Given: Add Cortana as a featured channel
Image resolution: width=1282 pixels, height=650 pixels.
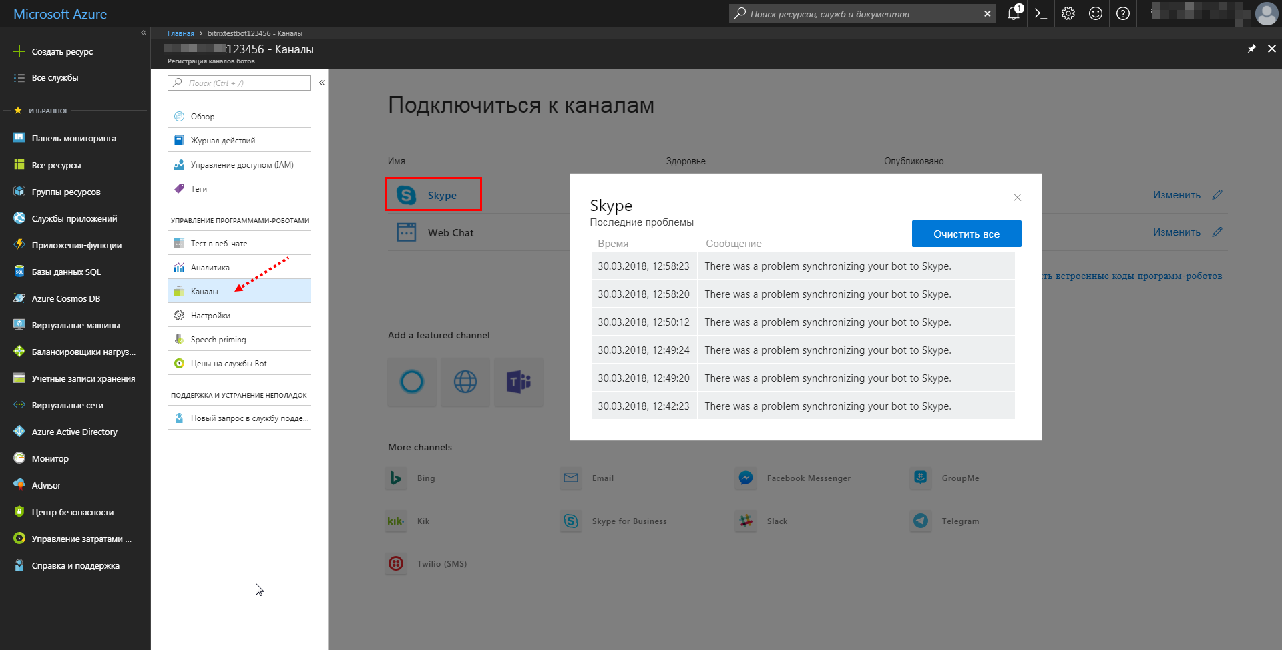Looking at the screenshot, I should point(411,382).
